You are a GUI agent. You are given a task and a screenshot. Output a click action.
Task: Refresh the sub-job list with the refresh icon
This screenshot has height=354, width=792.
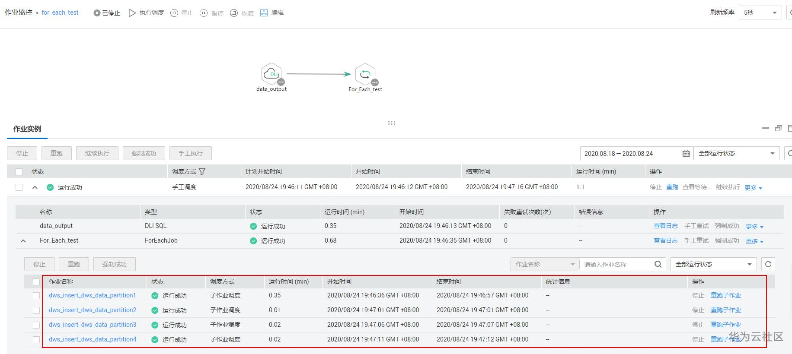pyautogui.click(x=768, y=264)
